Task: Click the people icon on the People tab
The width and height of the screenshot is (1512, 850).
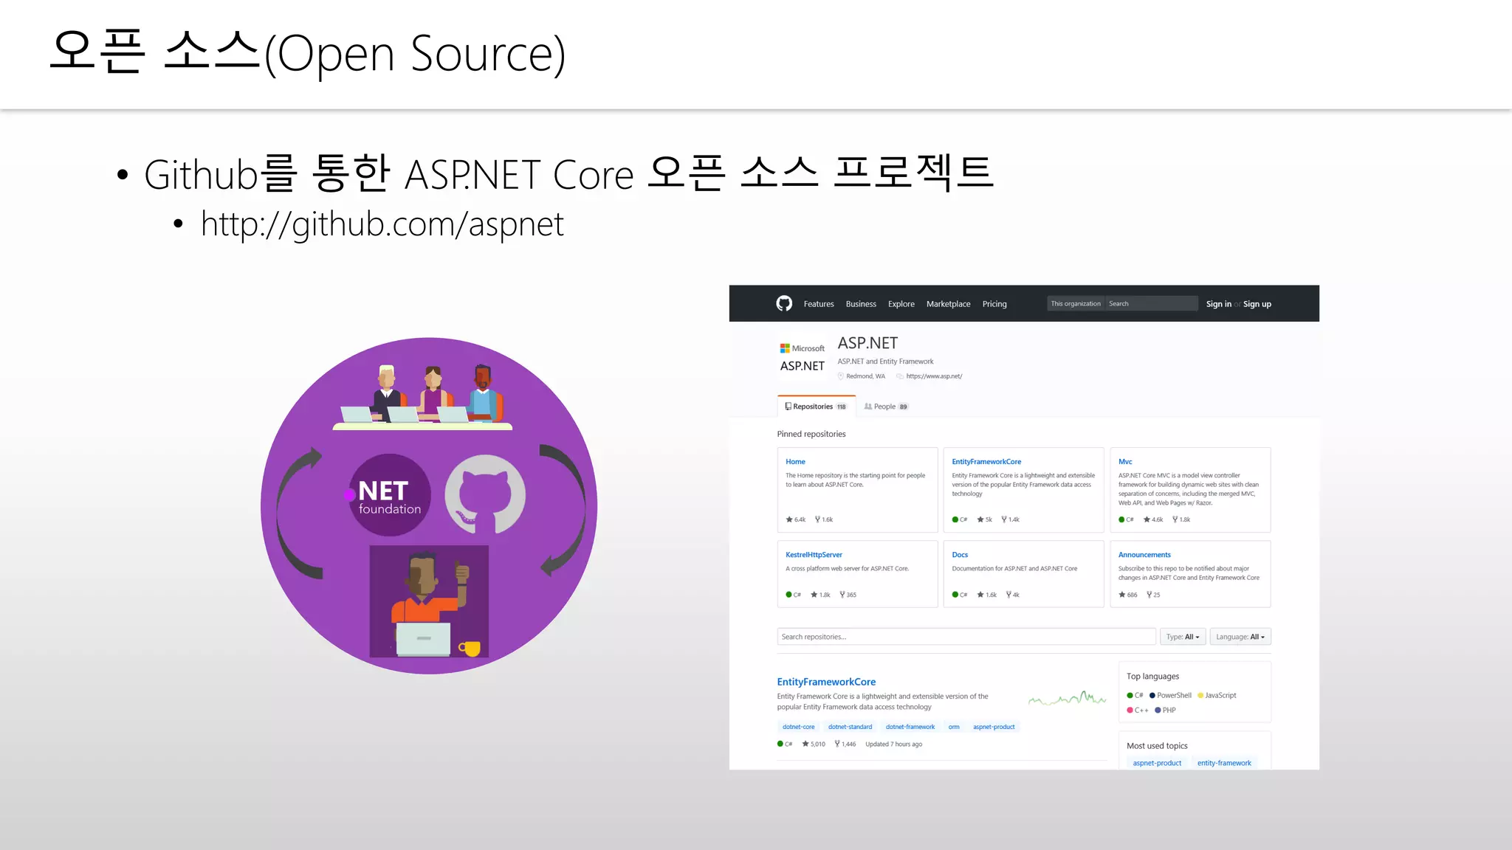Action: 868,407
